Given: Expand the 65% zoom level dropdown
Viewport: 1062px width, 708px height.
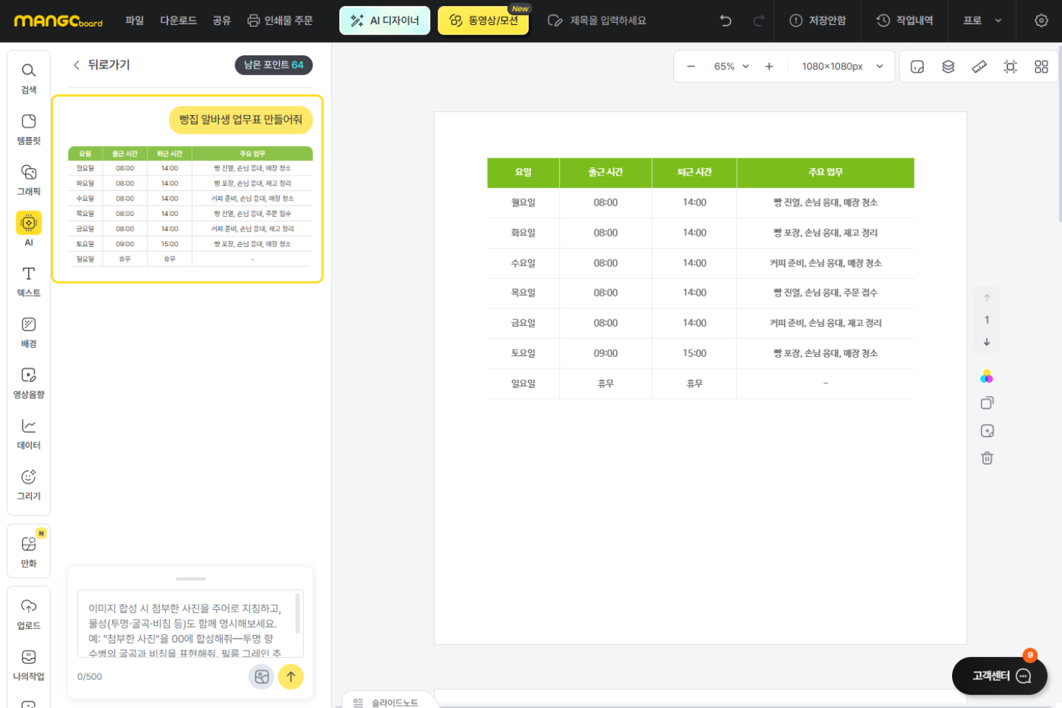Looking at the screenshot, I should pyautogui.click(x=731, y=66).
